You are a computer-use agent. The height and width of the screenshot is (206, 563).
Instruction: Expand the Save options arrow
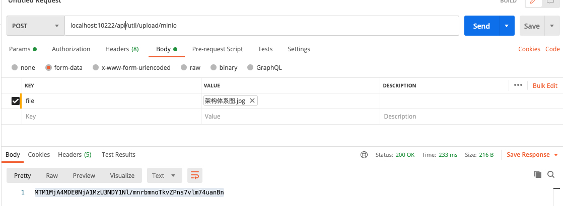click(552, 26)
